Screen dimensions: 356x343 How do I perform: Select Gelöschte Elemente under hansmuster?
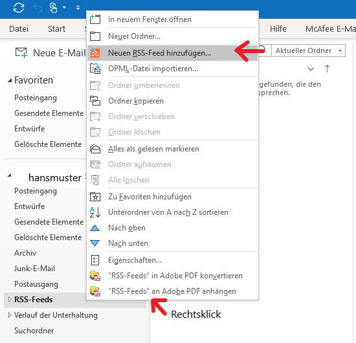point(48,238)
